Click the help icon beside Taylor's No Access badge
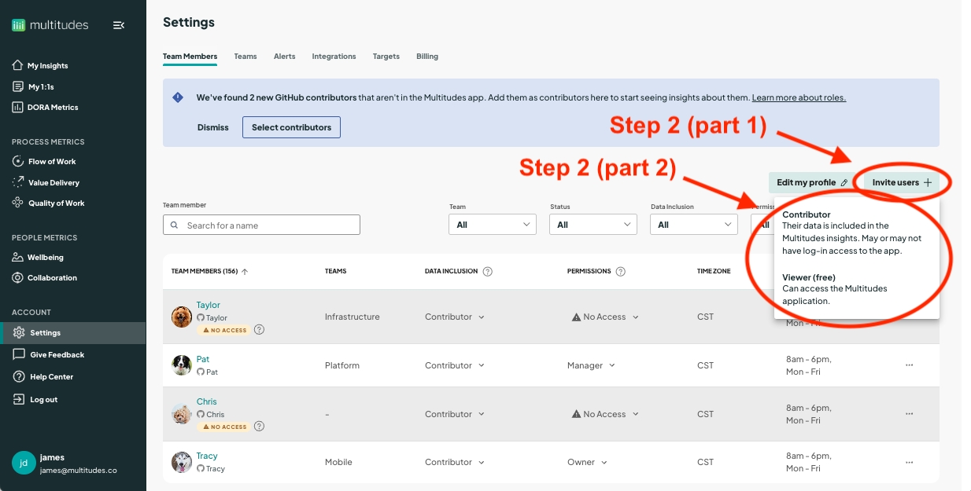This screenshot has height=491, width=971. [x=260, y=330]
